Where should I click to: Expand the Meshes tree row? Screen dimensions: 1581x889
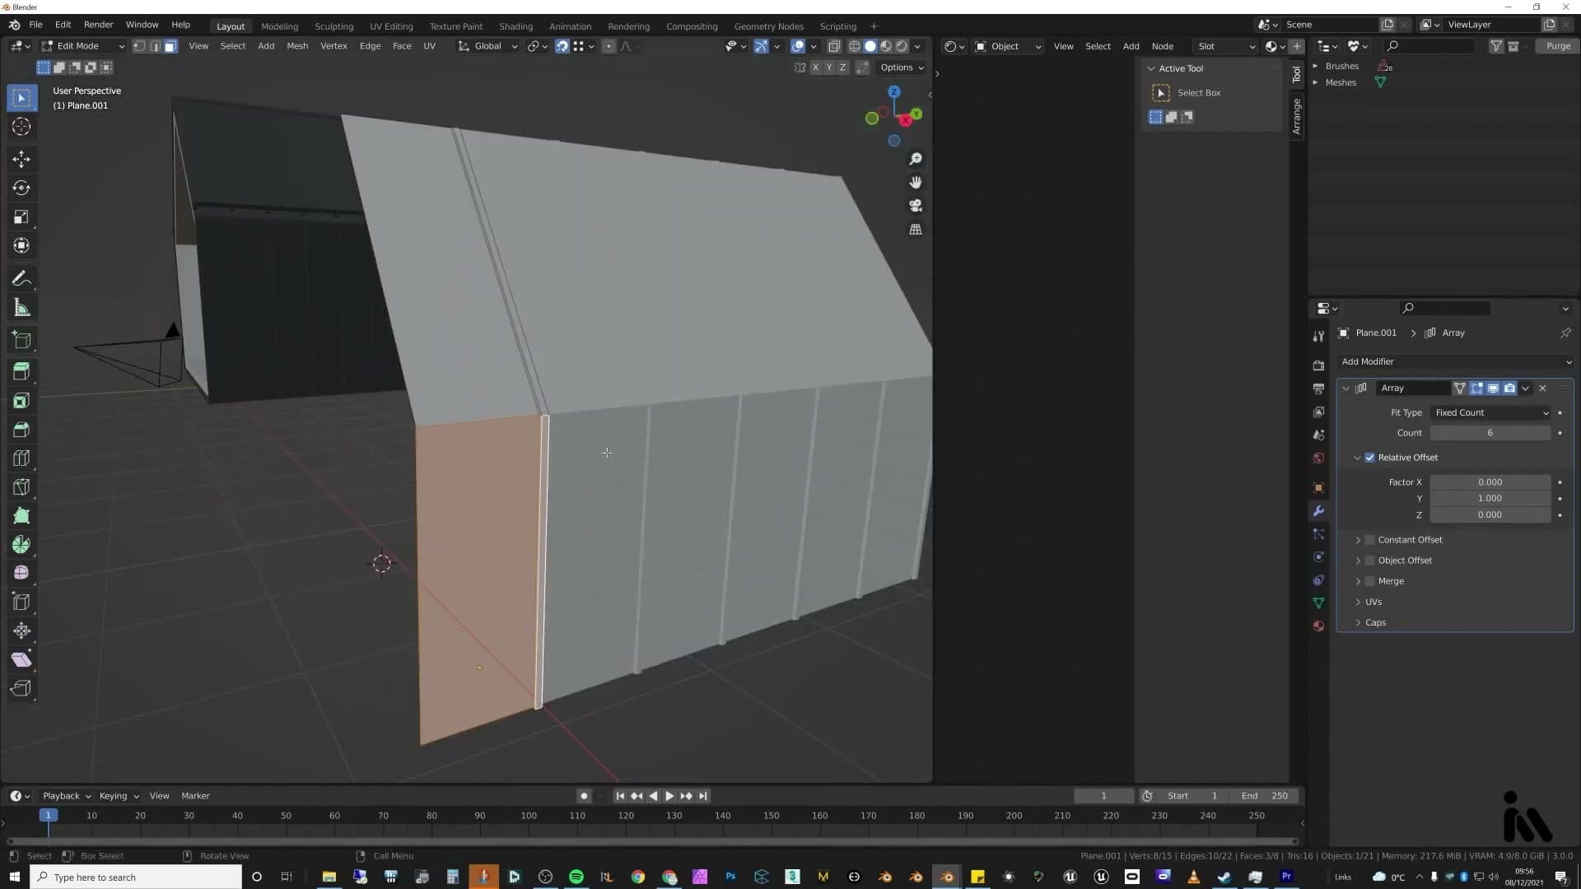[x=1315, y=82]
